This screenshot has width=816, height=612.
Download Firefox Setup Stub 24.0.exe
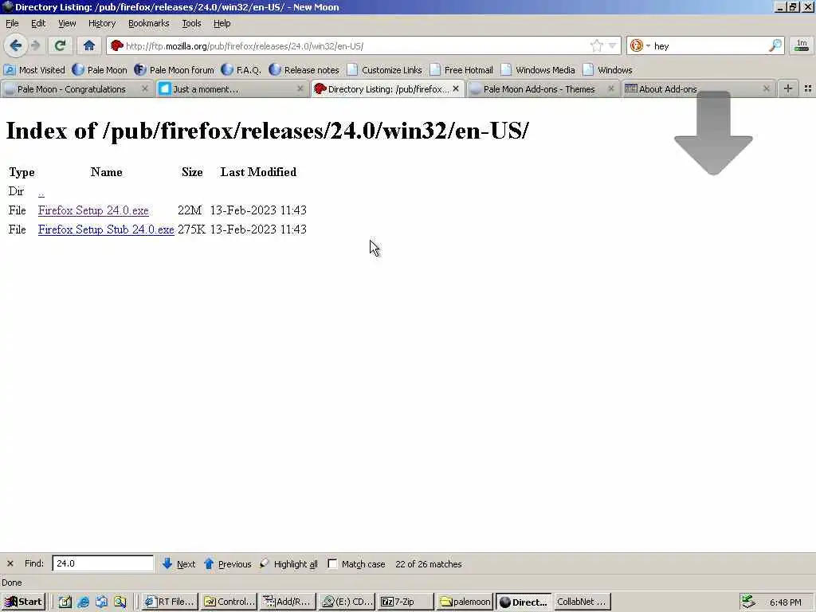click(x=106, y=229)
